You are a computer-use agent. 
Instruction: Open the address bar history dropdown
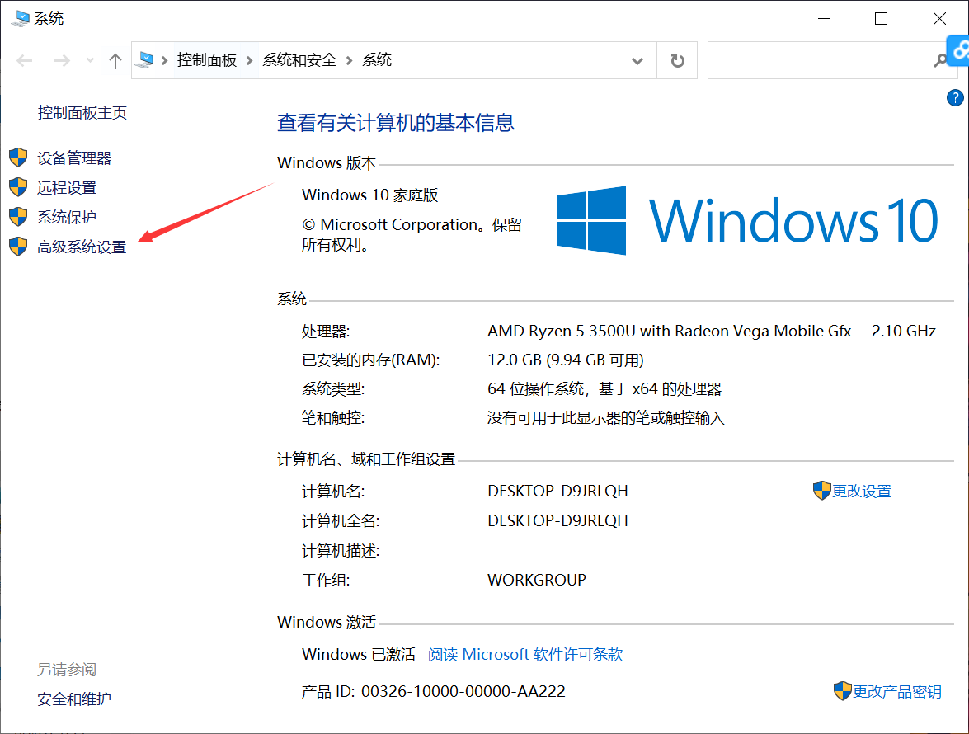pos(637,60)
